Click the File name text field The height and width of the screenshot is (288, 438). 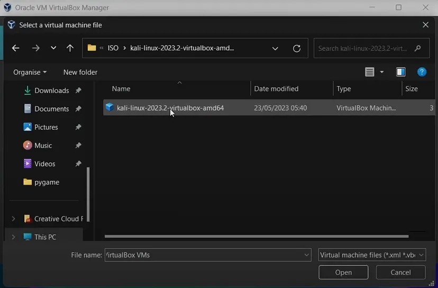point(204,255)
